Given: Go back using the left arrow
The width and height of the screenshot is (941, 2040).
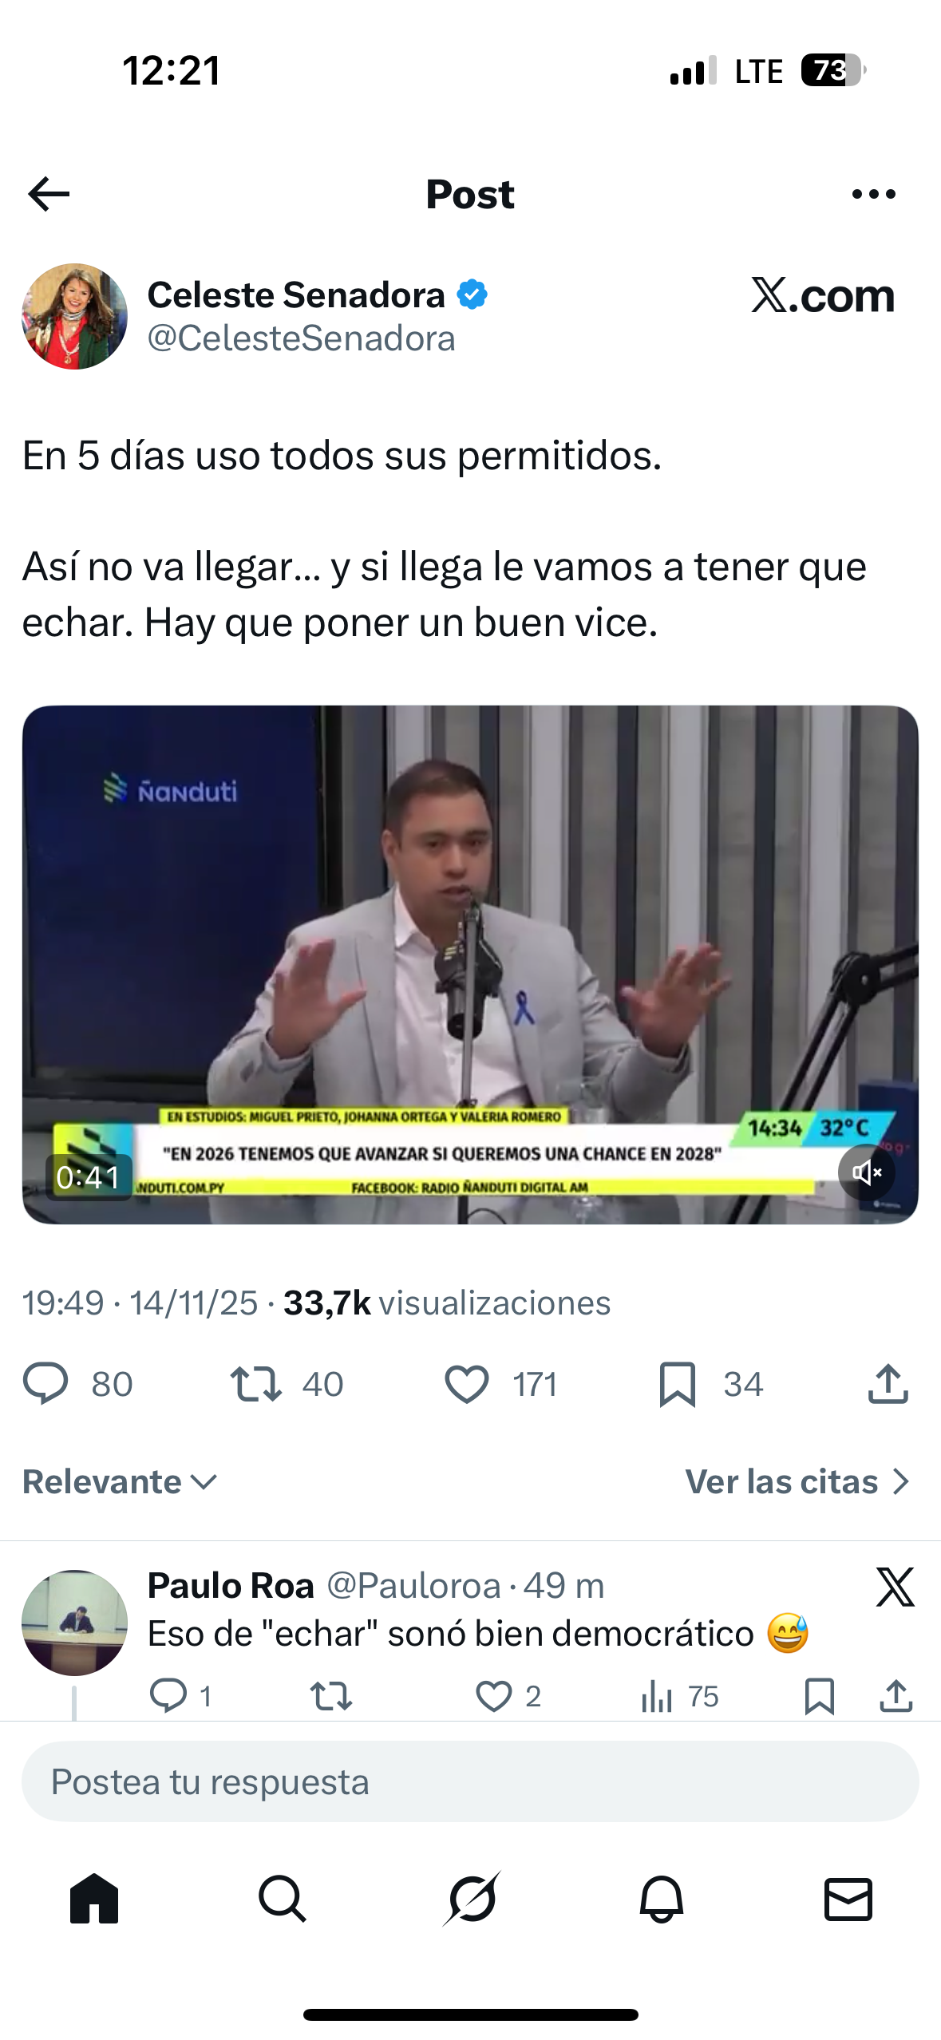Looking at the screenshot, I should tap(49, 194).
